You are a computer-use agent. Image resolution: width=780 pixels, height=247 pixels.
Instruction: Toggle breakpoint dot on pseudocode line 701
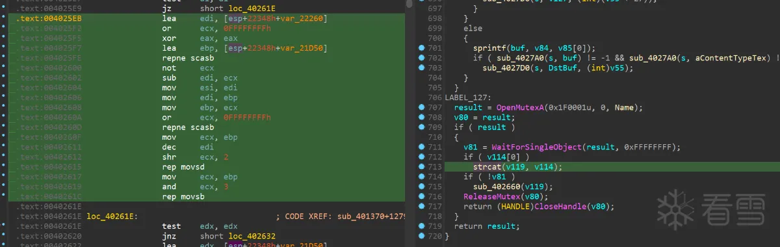(x=422, y=49)
